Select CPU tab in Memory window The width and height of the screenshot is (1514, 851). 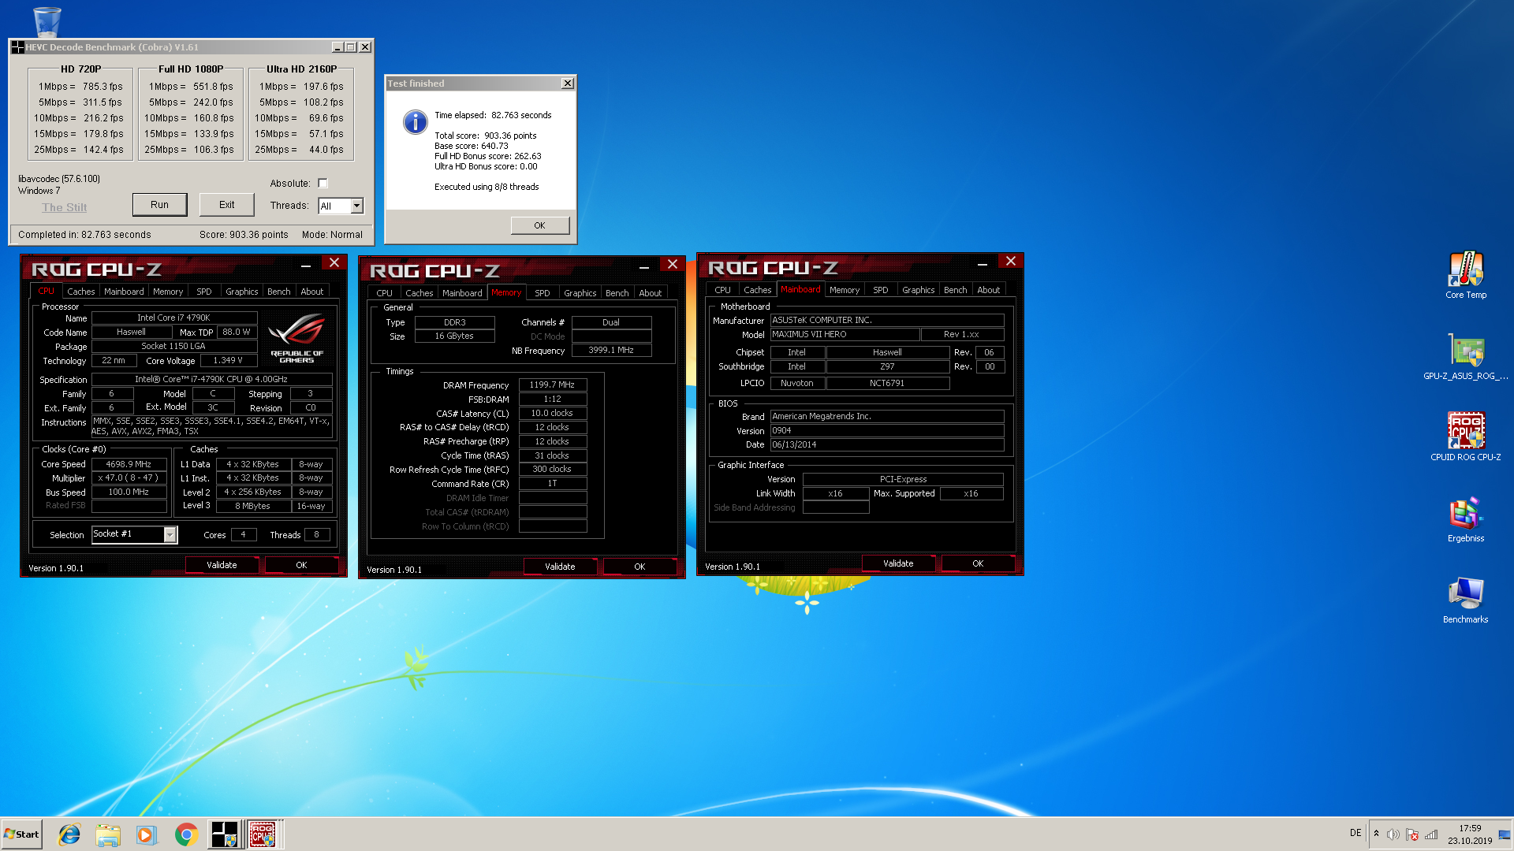[384, 293]
